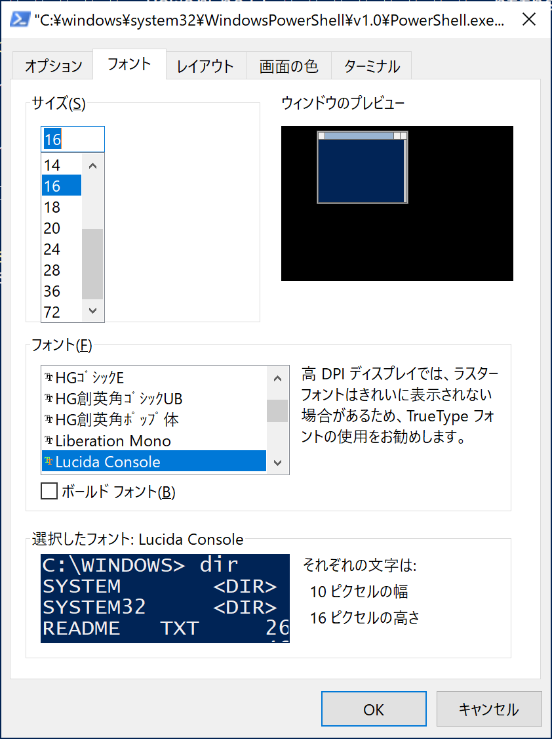
Task: Pick font size 18
Action: coord(62,207)
